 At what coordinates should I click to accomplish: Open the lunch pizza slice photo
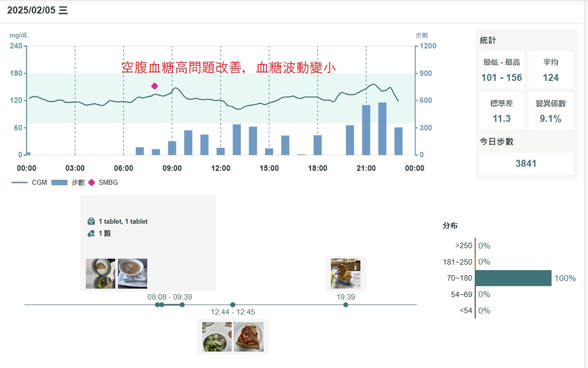point(249,337)
